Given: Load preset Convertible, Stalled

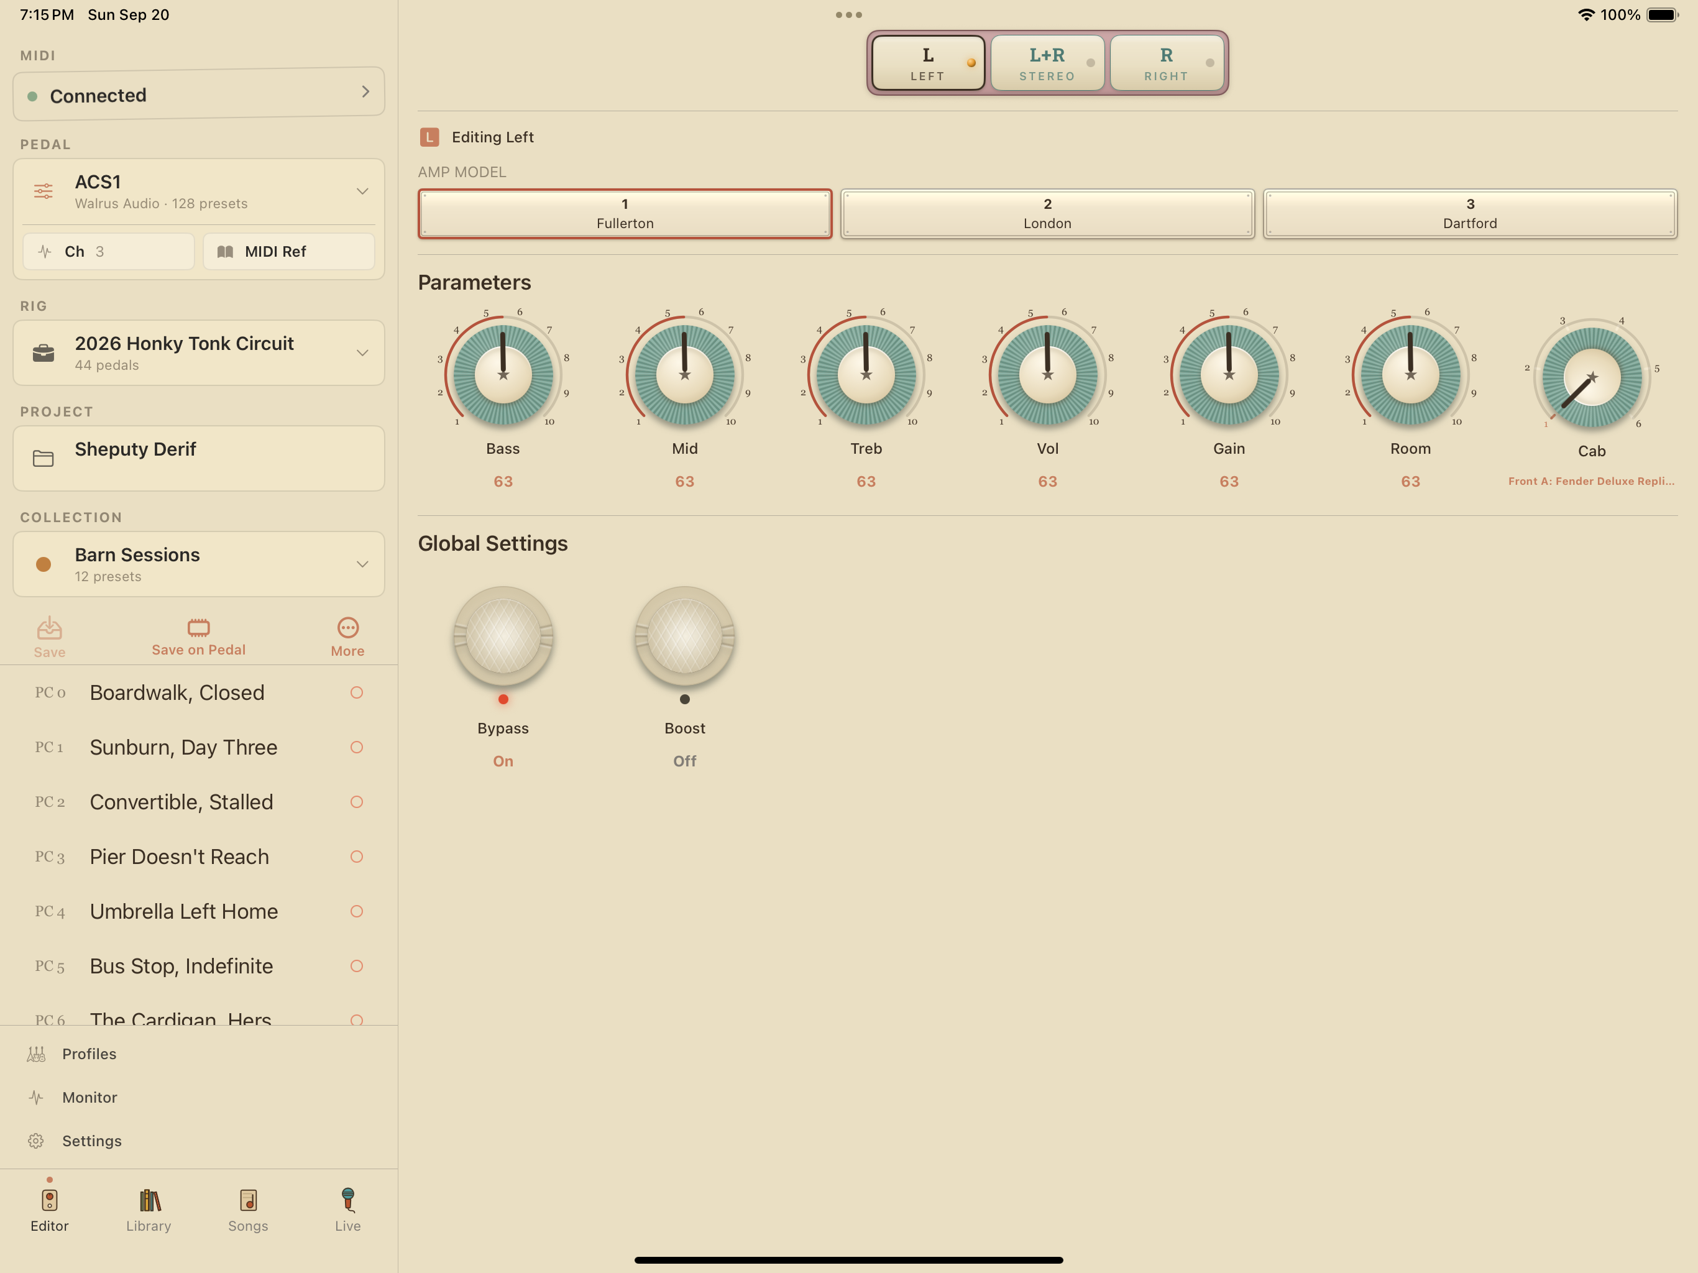Looking at the screenshot, I should pos(199,802).
